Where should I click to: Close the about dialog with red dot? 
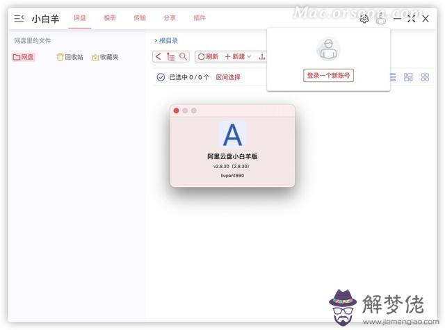tap(177, 110)
